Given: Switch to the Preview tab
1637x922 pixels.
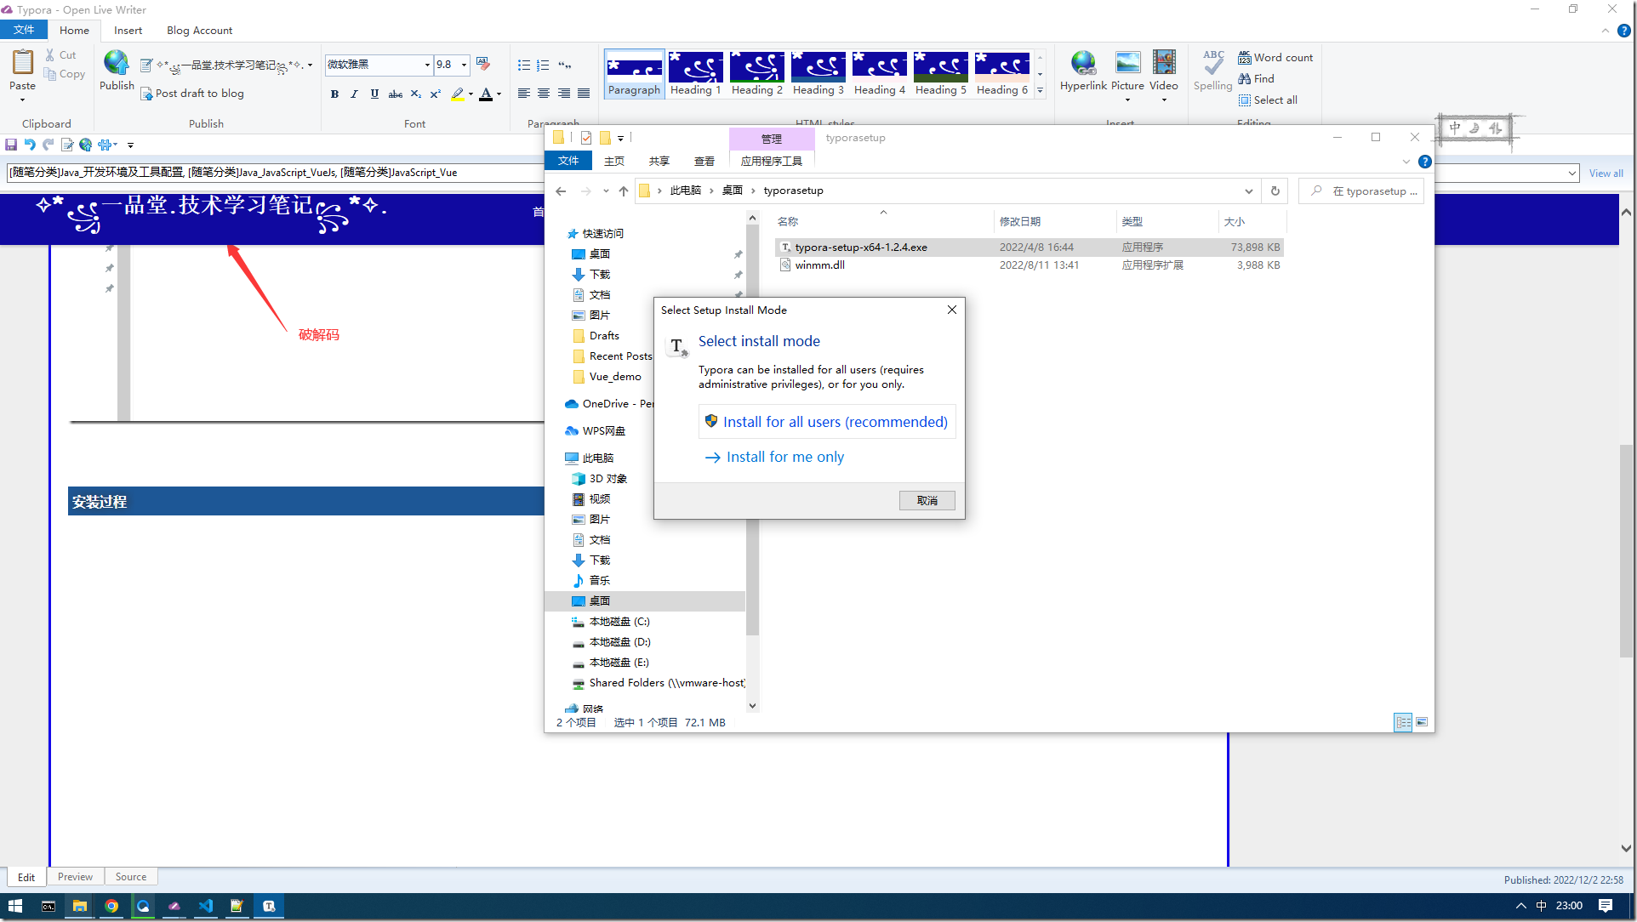Looking at the screenshot, I should tap(75, 877).
